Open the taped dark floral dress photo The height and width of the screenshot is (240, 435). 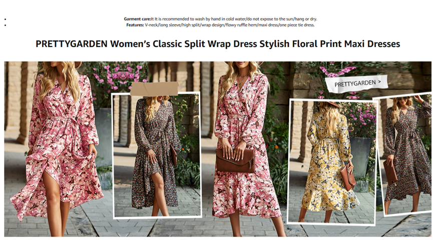coord(157,155)
